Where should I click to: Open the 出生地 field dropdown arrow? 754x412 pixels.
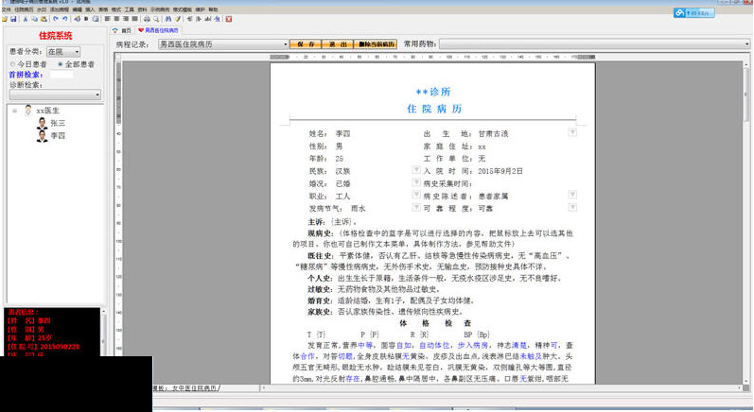572,132
